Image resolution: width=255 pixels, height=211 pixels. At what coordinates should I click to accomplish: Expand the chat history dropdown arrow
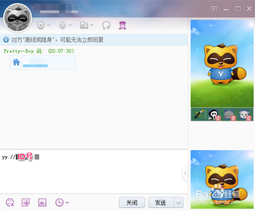[67, 203]
